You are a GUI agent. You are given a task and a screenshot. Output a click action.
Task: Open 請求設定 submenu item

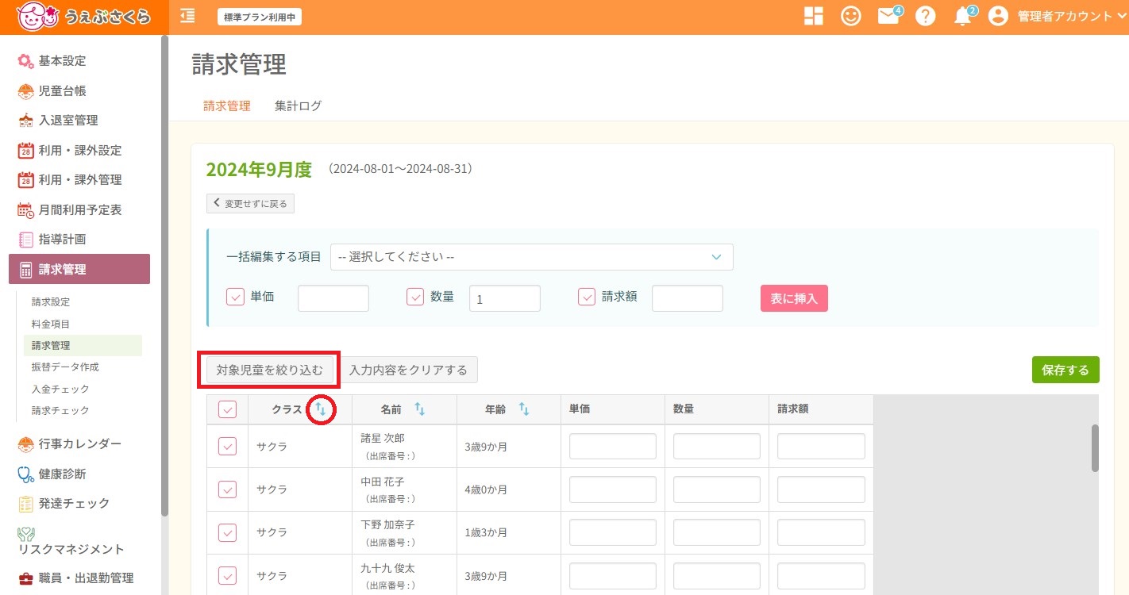point(51,302)
